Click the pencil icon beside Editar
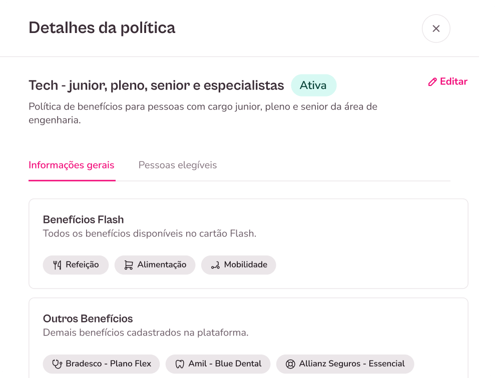 point(432,82)
